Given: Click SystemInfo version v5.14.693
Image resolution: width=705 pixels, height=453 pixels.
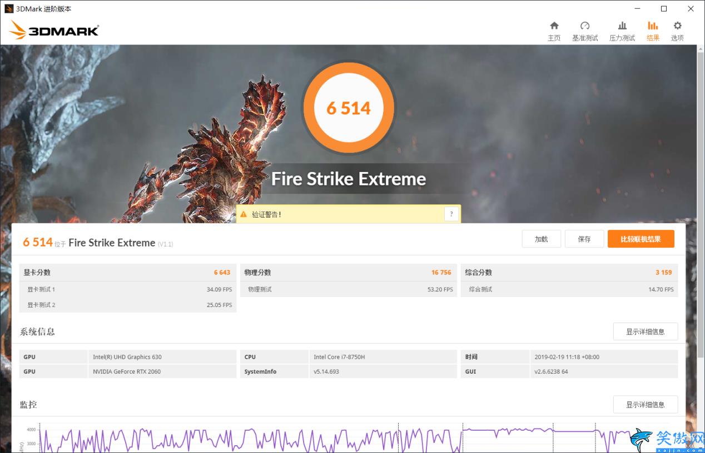Looking at the screenshot, I should [326, 371].
